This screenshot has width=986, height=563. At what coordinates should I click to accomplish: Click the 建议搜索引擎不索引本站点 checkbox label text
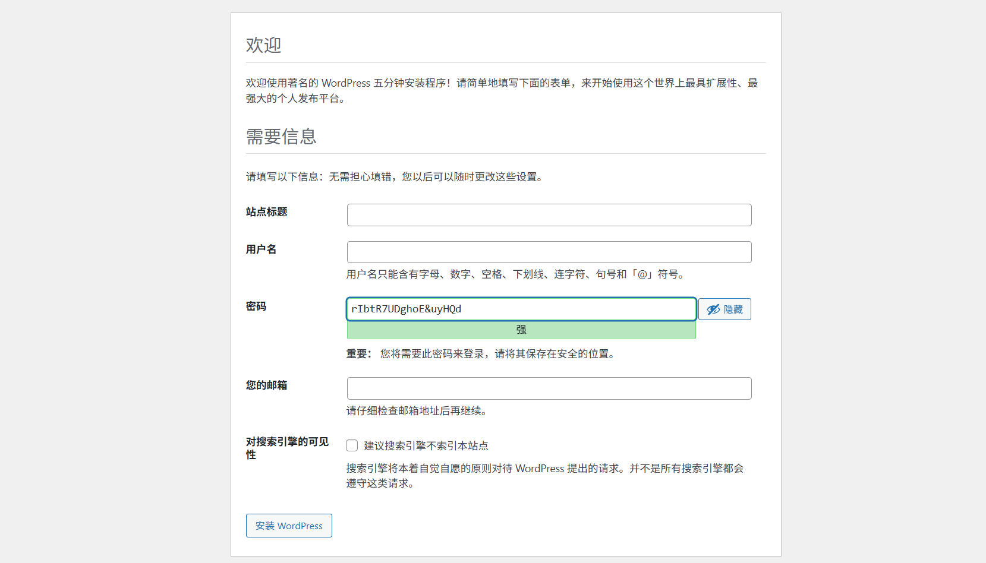click(426, 446)
